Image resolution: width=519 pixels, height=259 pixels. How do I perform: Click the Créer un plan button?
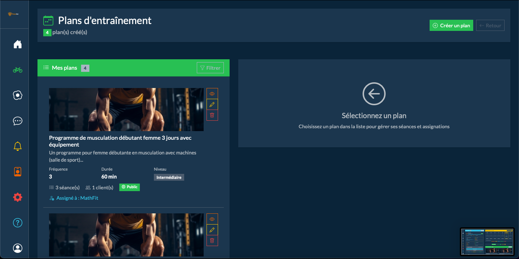pos(451,25)
